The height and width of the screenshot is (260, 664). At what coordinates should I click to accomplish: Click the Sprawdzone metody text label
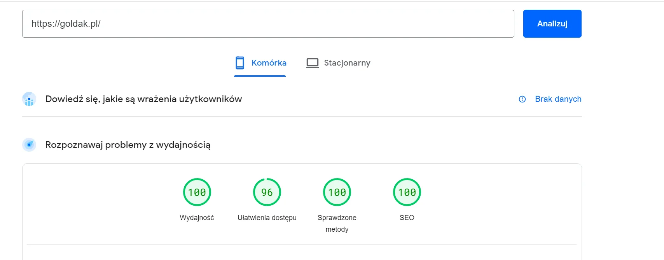(x=337, y=223)
